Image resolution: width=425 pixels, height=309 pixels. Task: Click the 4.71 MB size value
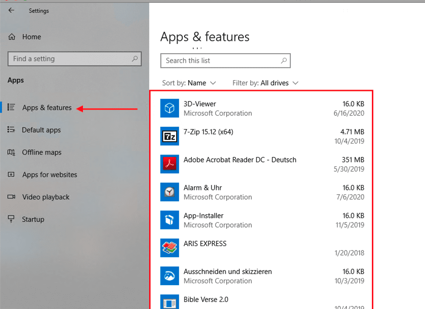pyautogui.click(x=352, y=132)
